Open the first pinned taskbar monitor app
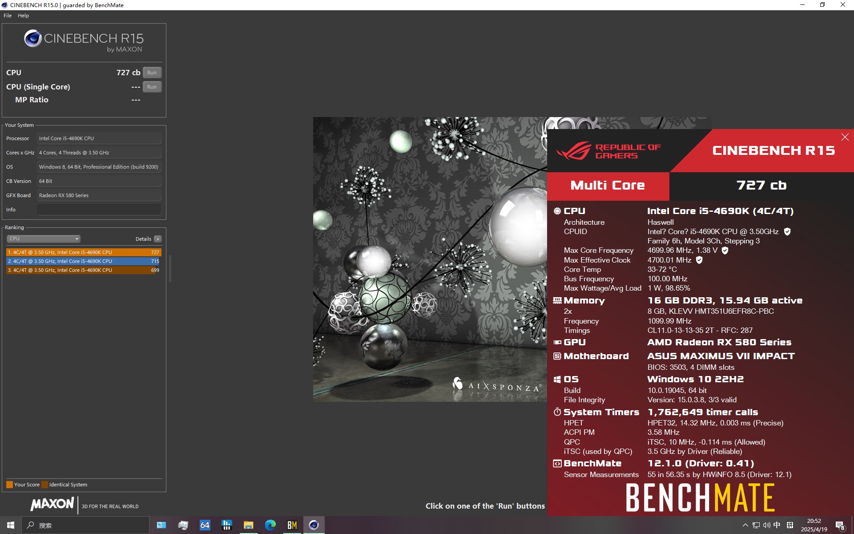Image resolution: width=854 pixels, height=534 pixels. (x=161, y=525)
